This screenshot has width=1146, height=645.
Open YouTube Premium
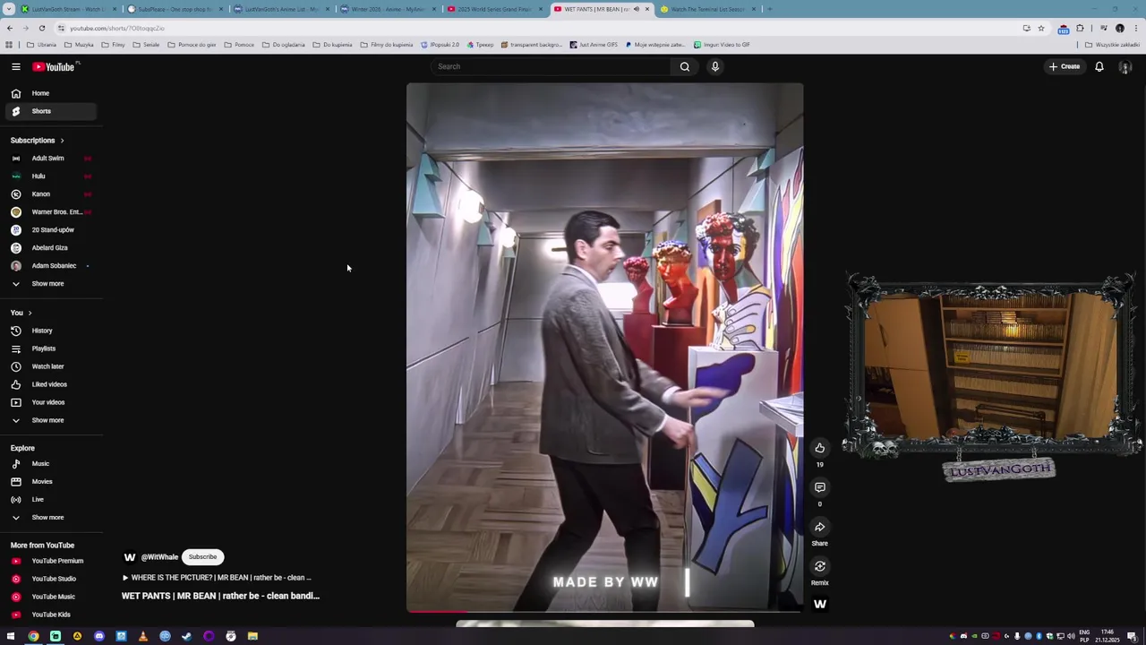coord(51,561)
